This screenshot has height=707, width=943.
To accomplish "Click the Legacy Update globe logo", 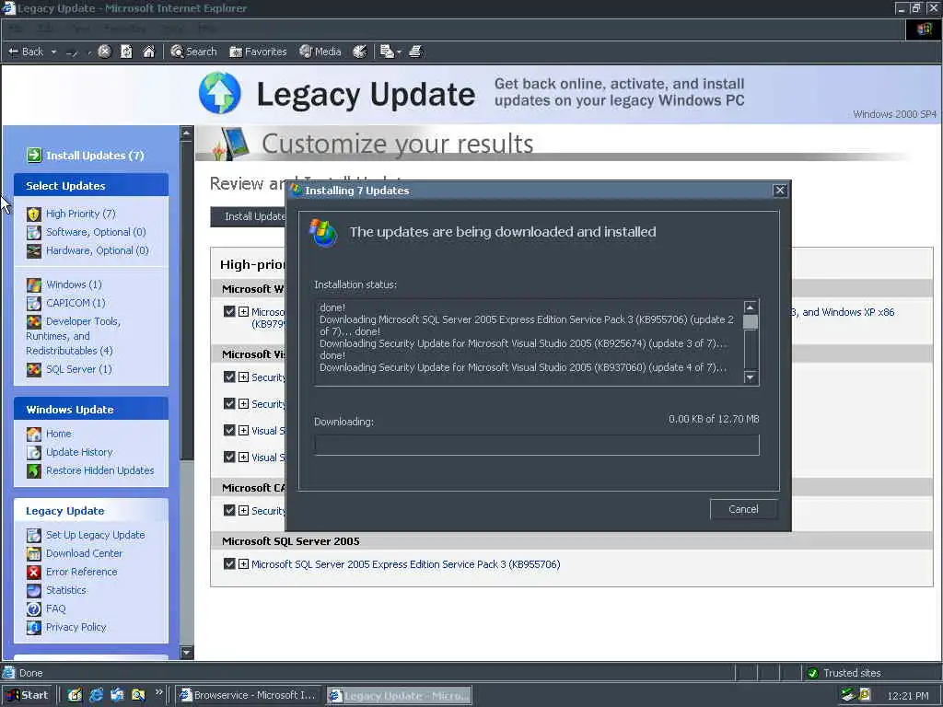I will pyautogui.click(x=220, y=93).
